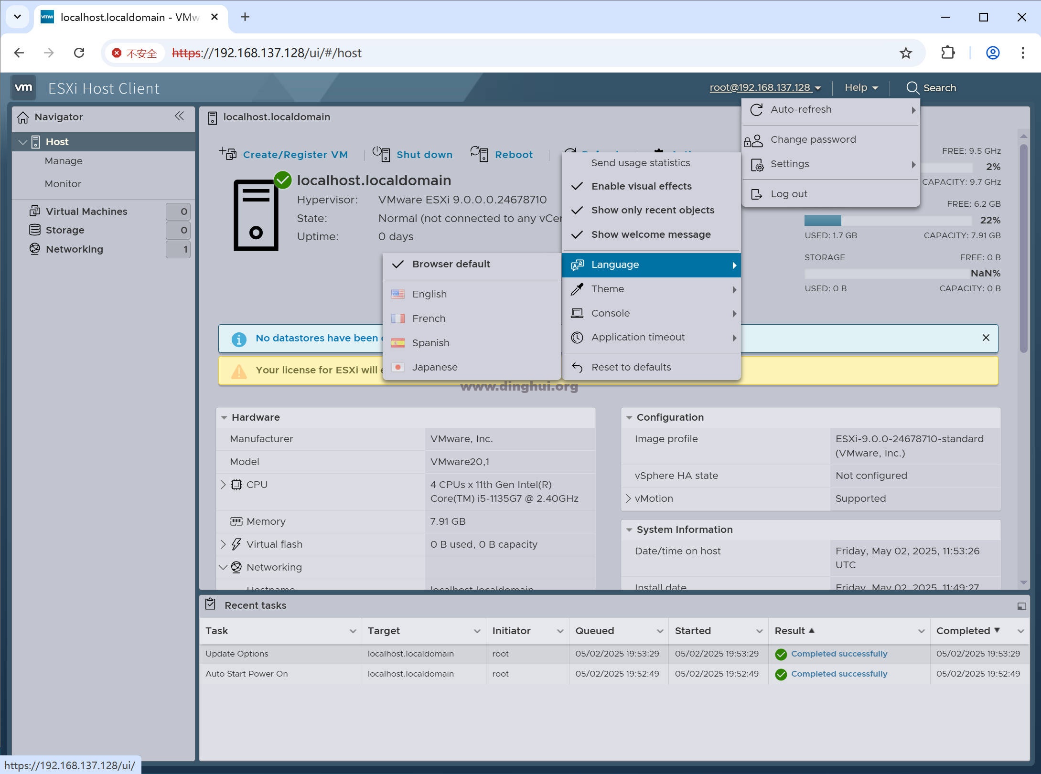Toggle Send usage statistics option
The width and height of the screenshot is (1041, 774).
click(x=651, y=163)
